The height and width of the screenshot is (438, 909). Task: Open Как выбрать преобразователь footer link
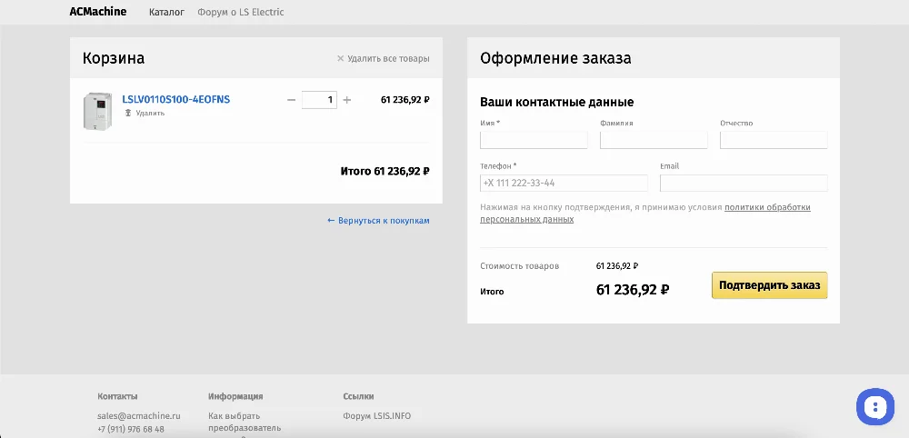click(245, 422)
